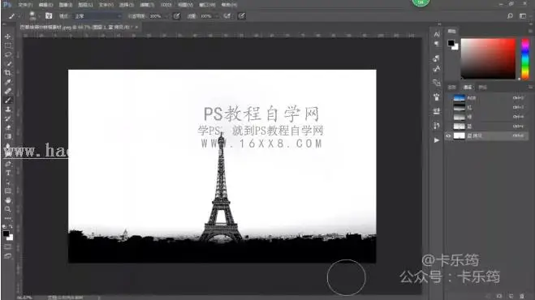Select the Magic Wand tool

pyautogui.click(x=8, y=64)
